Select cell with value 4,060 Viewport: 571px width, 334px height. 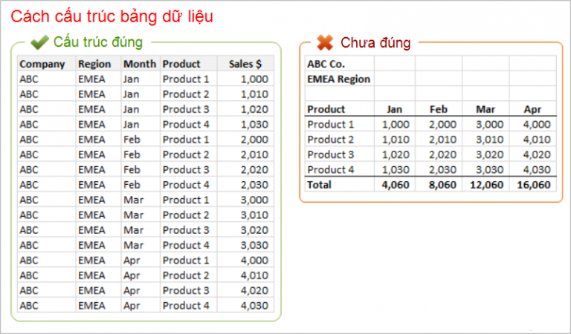[x=396, y=184]
